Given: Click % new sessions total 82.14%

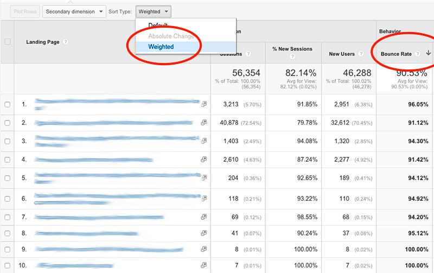Looking at the screenshot, I should click(301, 73).
